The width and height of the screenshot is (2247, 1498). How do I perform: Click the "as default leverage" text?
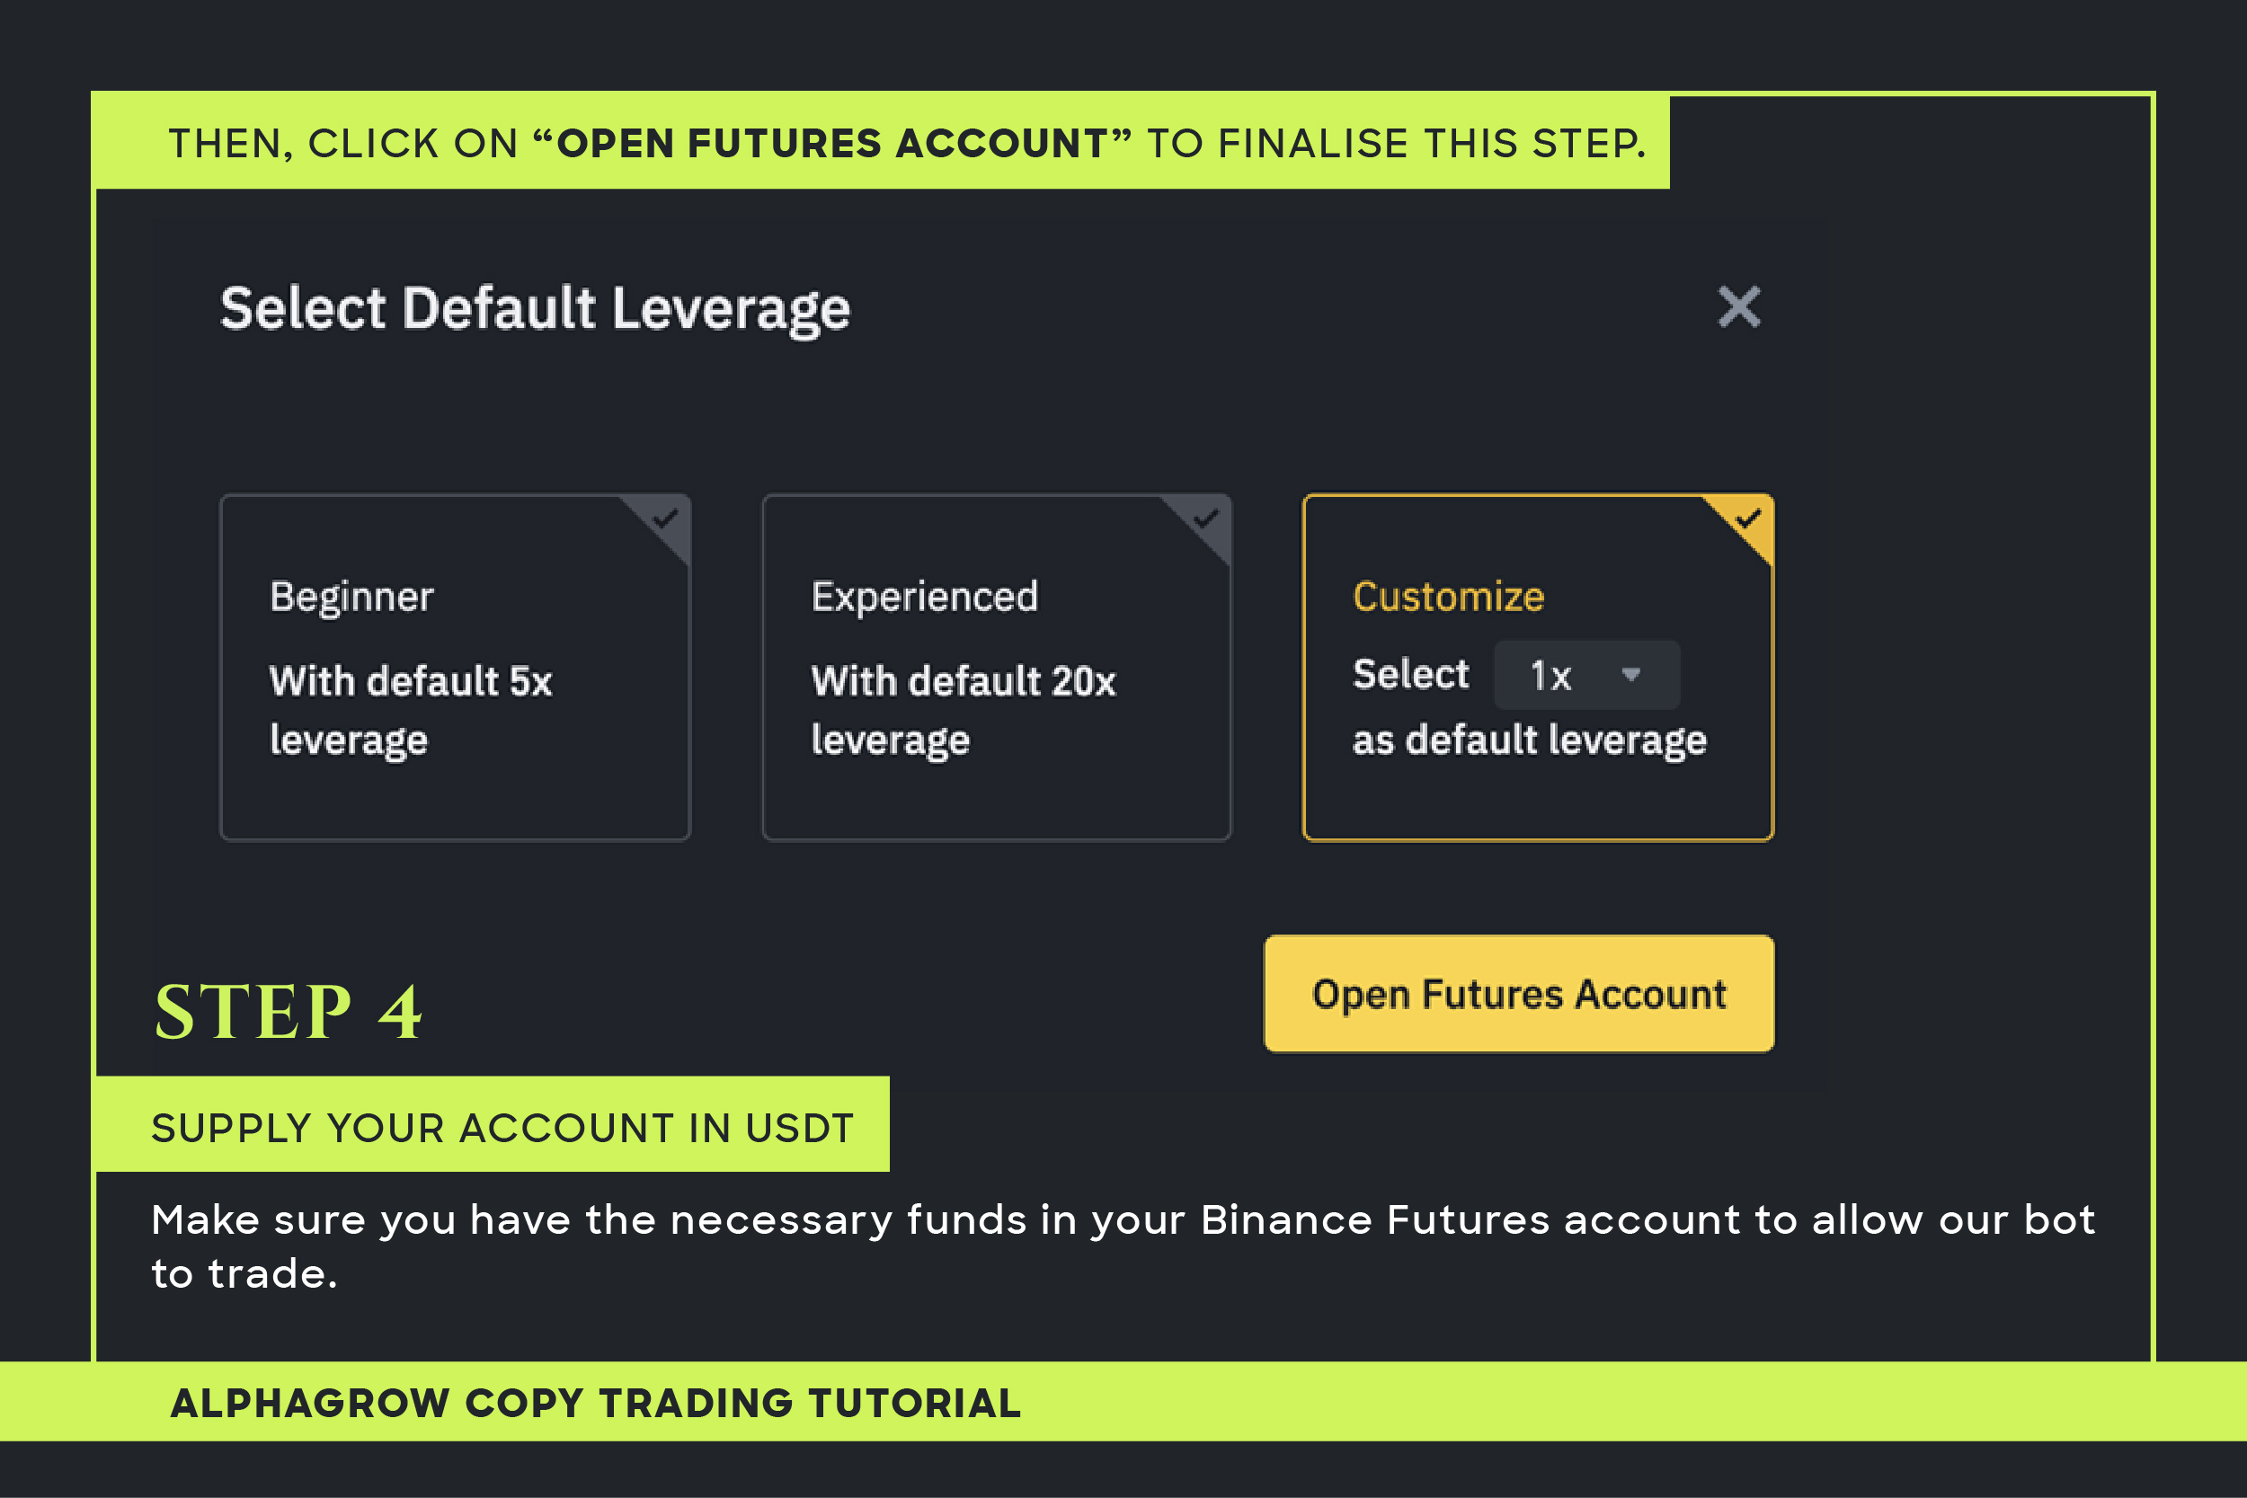pos(1529,740)
